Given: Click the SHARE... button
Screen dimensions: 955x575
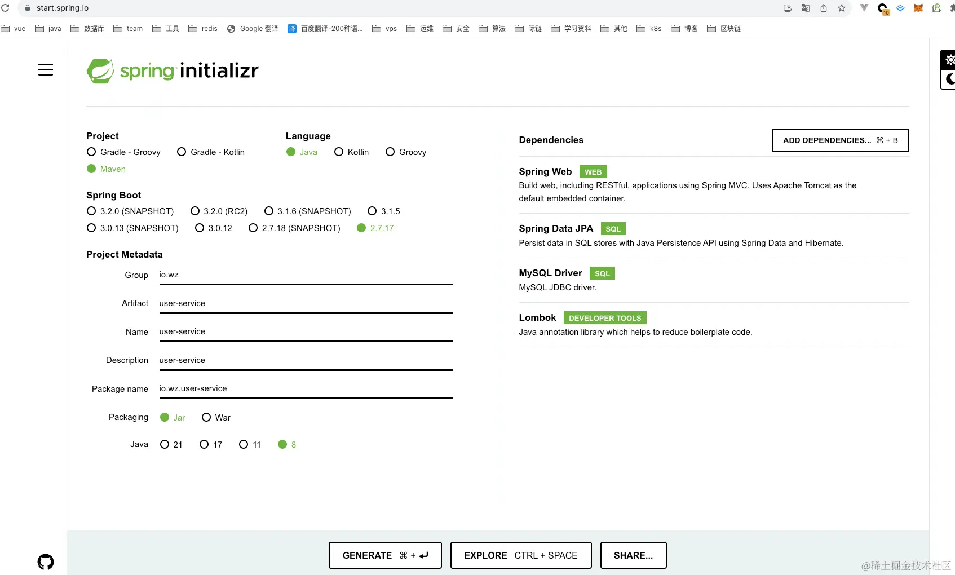Looking at the screenshot, I should pyautogui.click(x=634, y=555).
